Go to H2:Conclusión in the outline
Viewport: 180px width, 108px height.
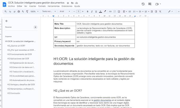[14, 93]
